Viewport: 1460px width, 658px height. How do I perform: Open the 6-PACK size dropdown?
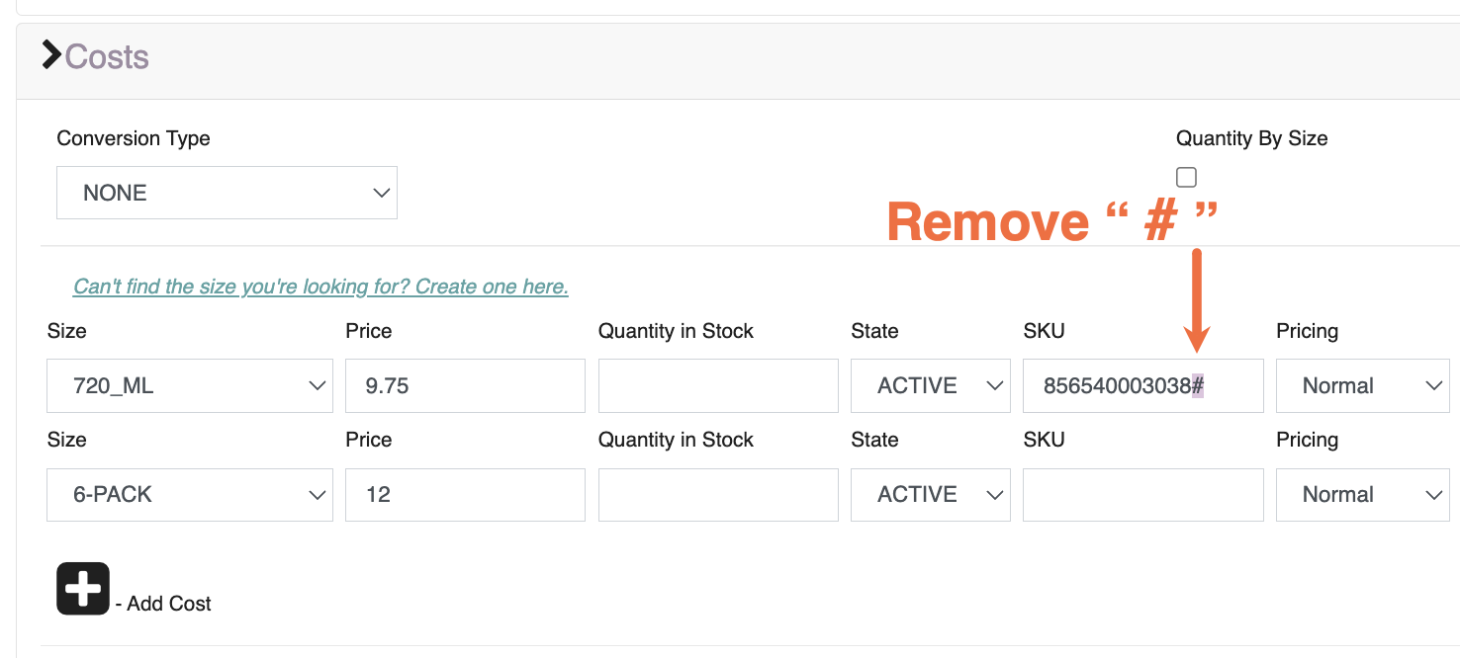[190, 494]
